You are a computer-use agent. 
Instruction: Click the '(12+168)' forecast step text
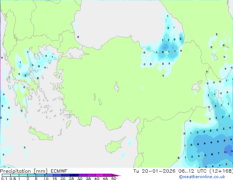tap(221, 171)
